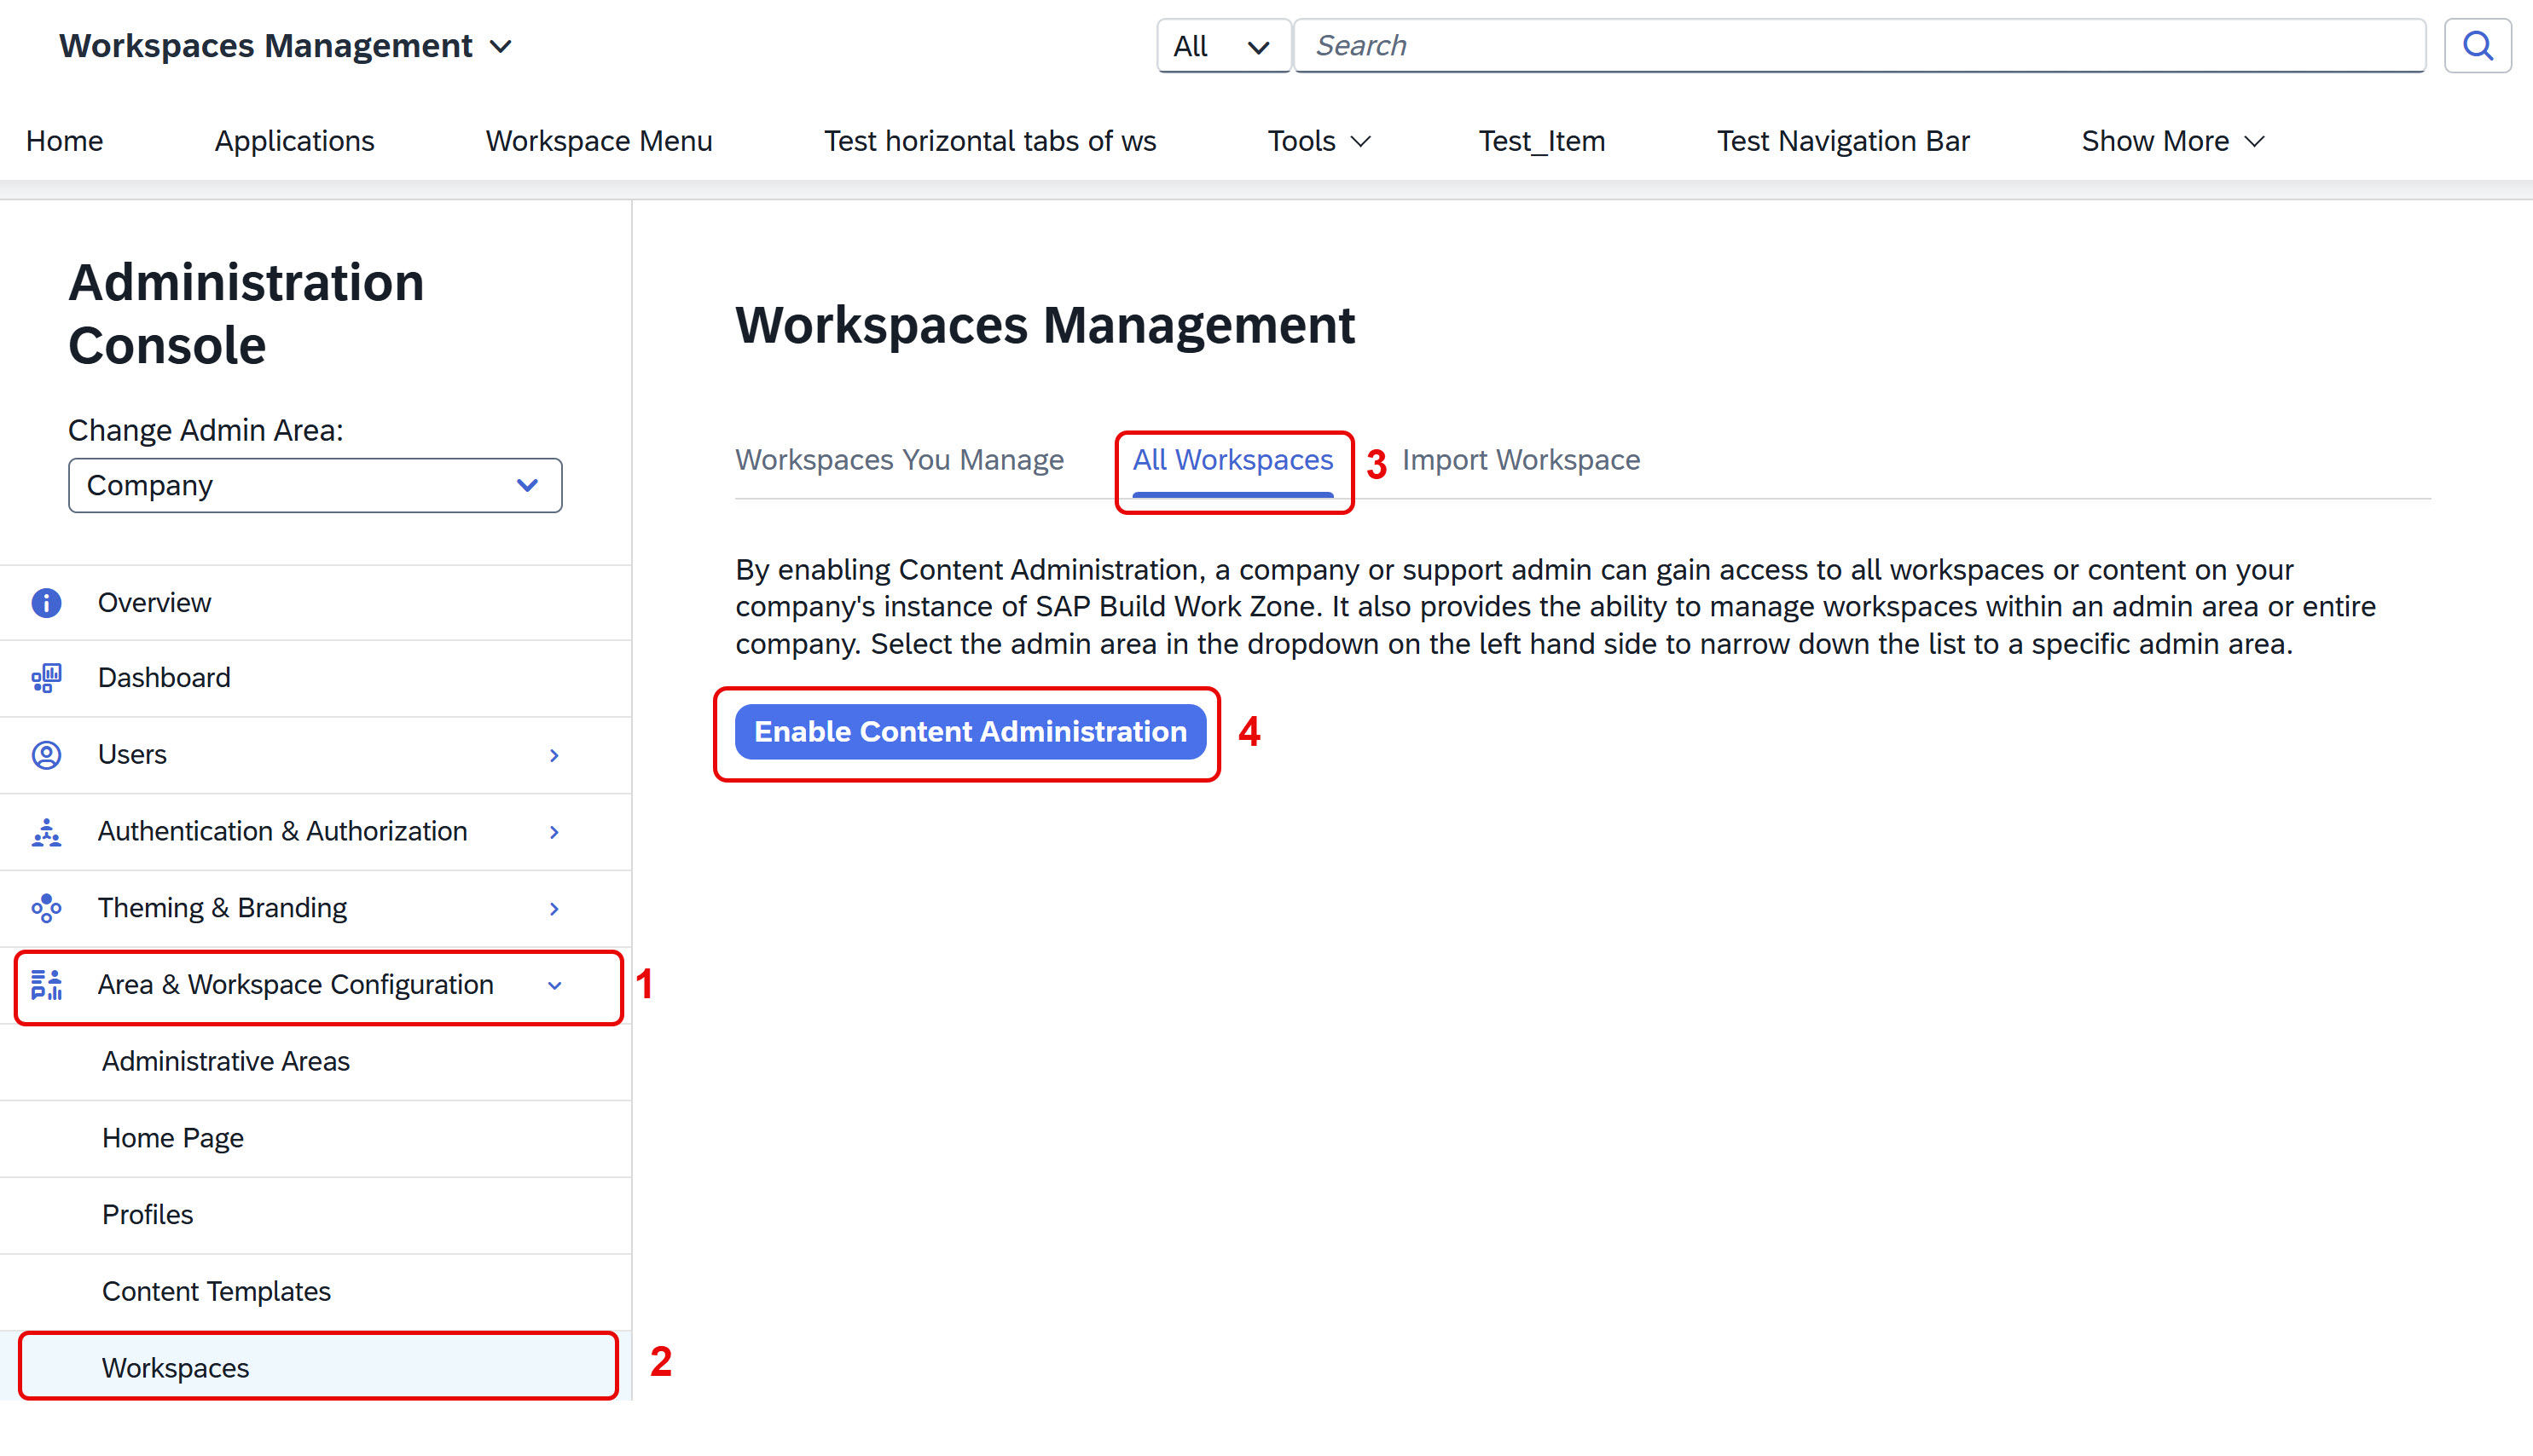
Task: Open the Test_Item nav item
Action: point(1542,141)
